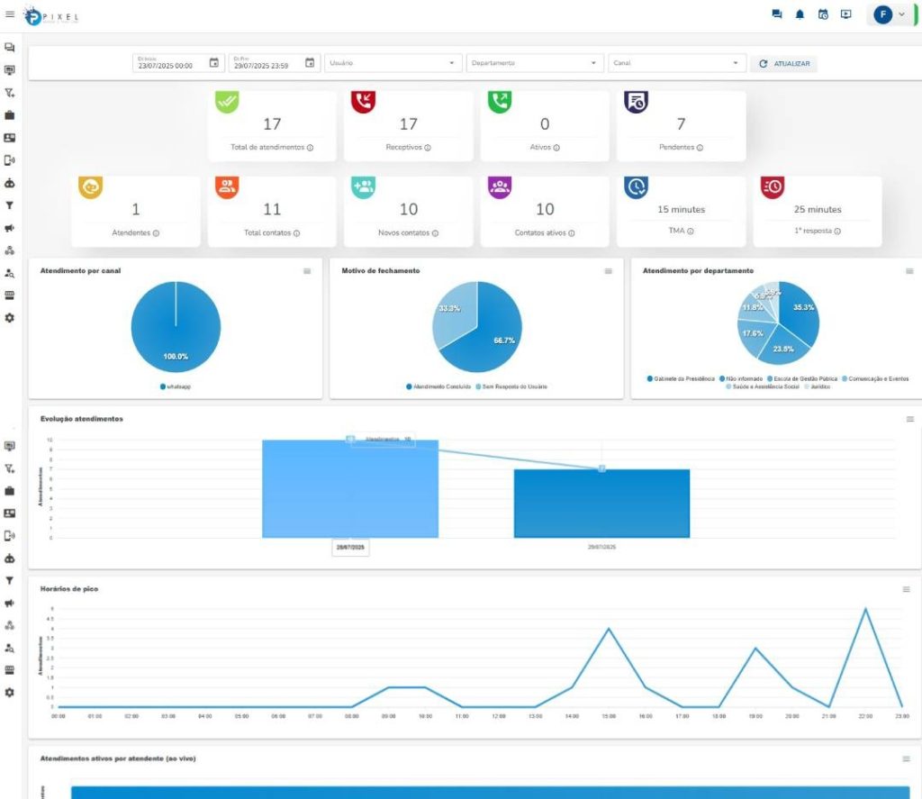The image size is (922, 799).
Task: Click the ATUALIZAR refresh button
Action: tap(784, 64)
